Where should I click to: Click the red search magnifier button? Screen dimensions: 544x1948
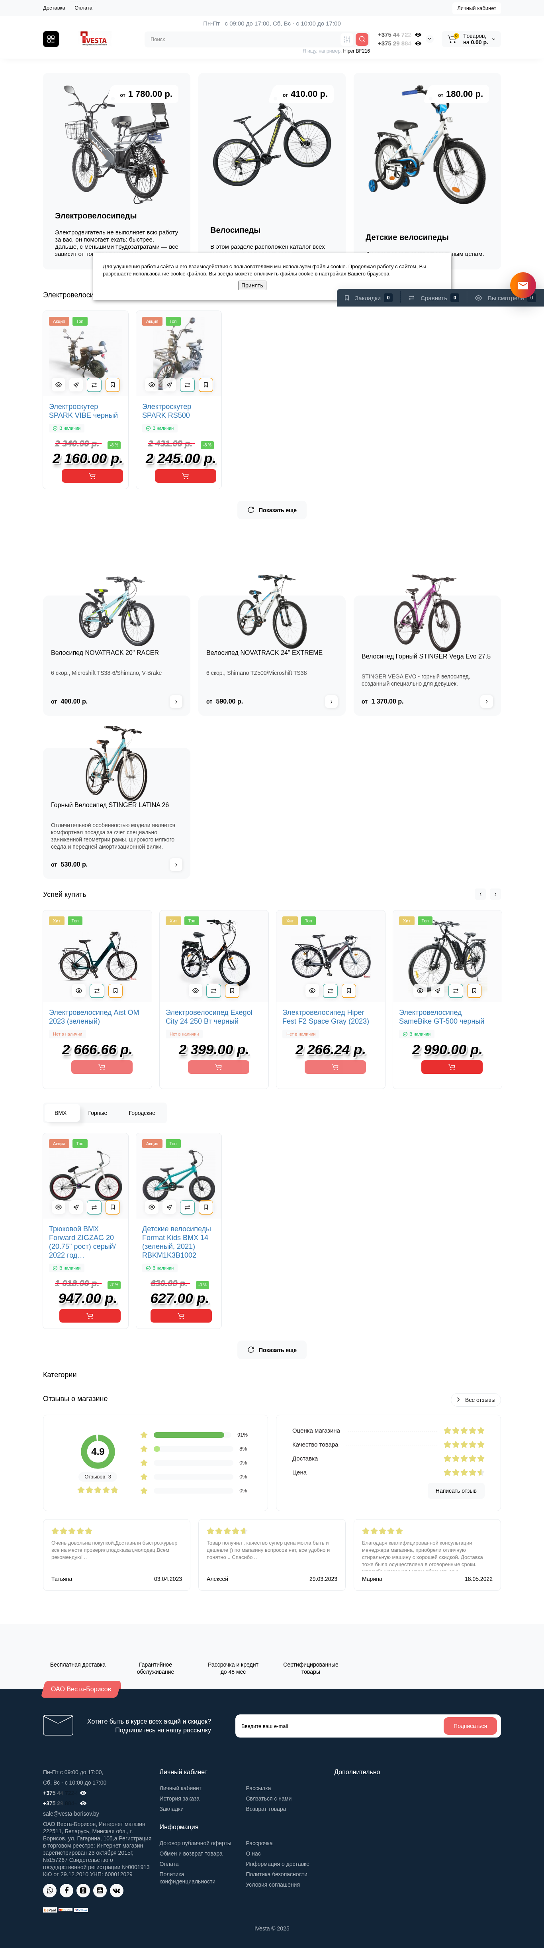(362, 39)
